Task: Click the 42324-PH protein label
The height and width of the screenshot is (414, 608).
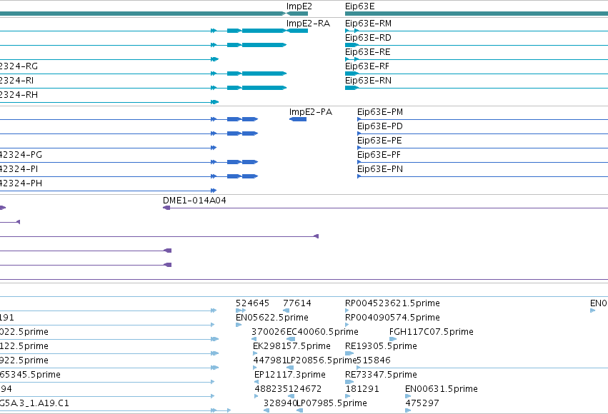Action: pyautogui.click(x=21, y=183)
